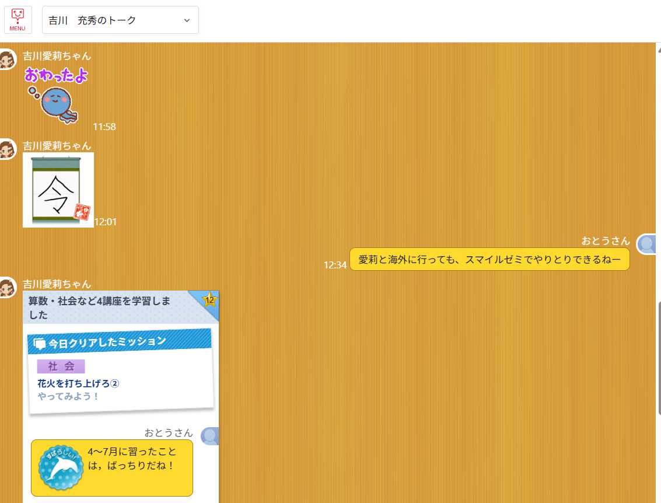
Task: Click the 12:01 timestamp
Action: (106, 222)
